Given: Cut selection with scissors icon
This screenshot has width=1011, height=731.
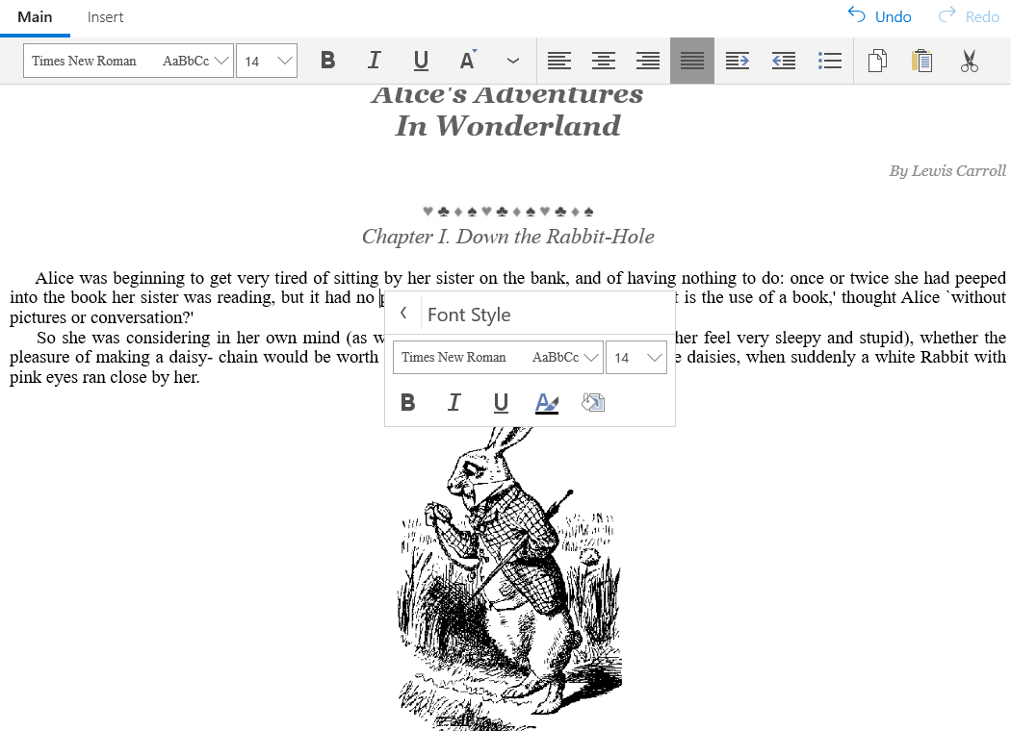Looking at the screenshot, I should pos(969,61).
